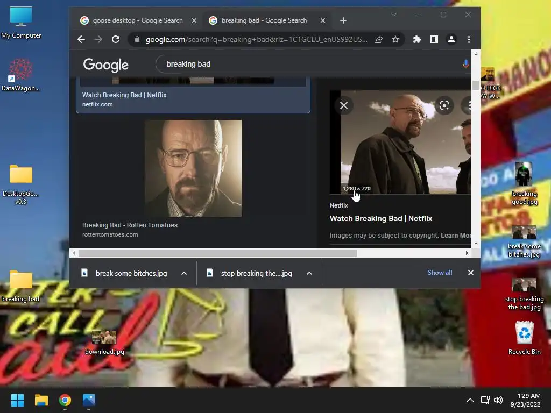This screenshot has height=413, width=551.
Task: Click the vertical scrollbar up arrow
Action: (476, 54)
